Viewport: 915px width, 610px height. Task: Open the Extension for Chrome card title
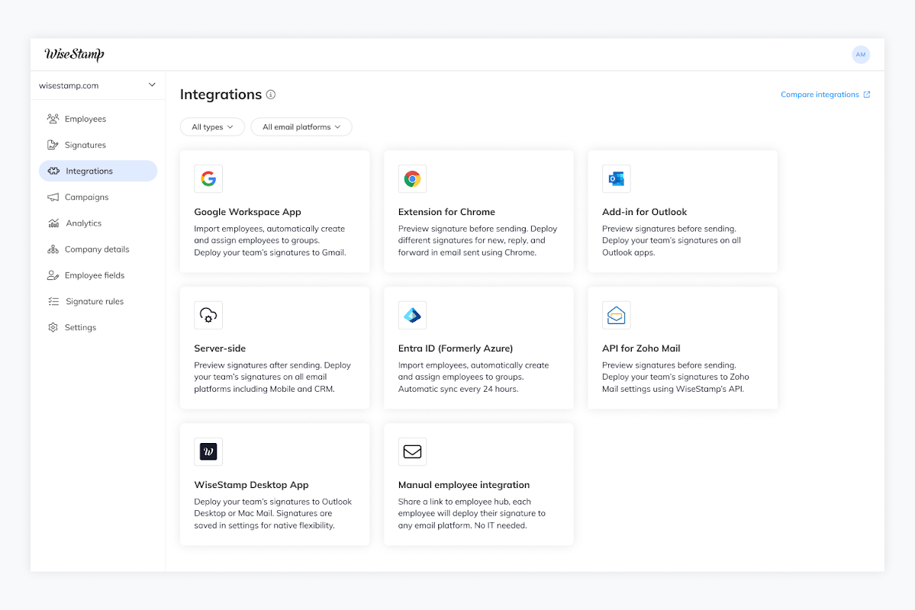point(446,212)
